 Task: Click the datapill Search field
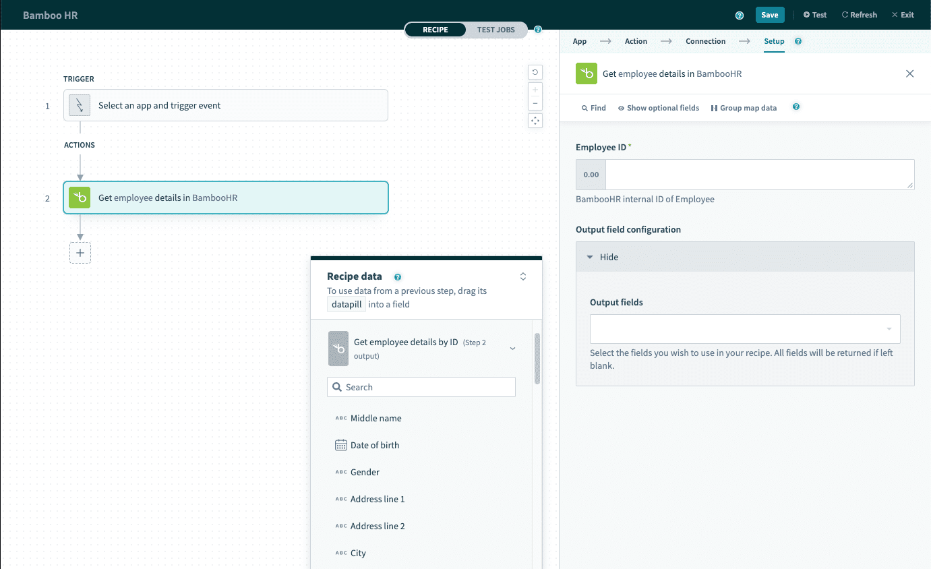pos(421,386)
